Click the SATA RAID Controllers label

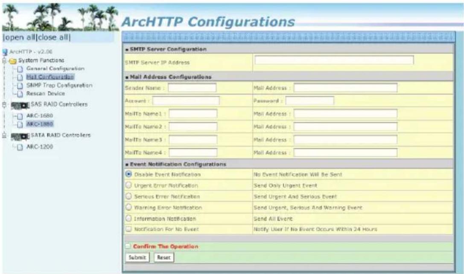61,135
